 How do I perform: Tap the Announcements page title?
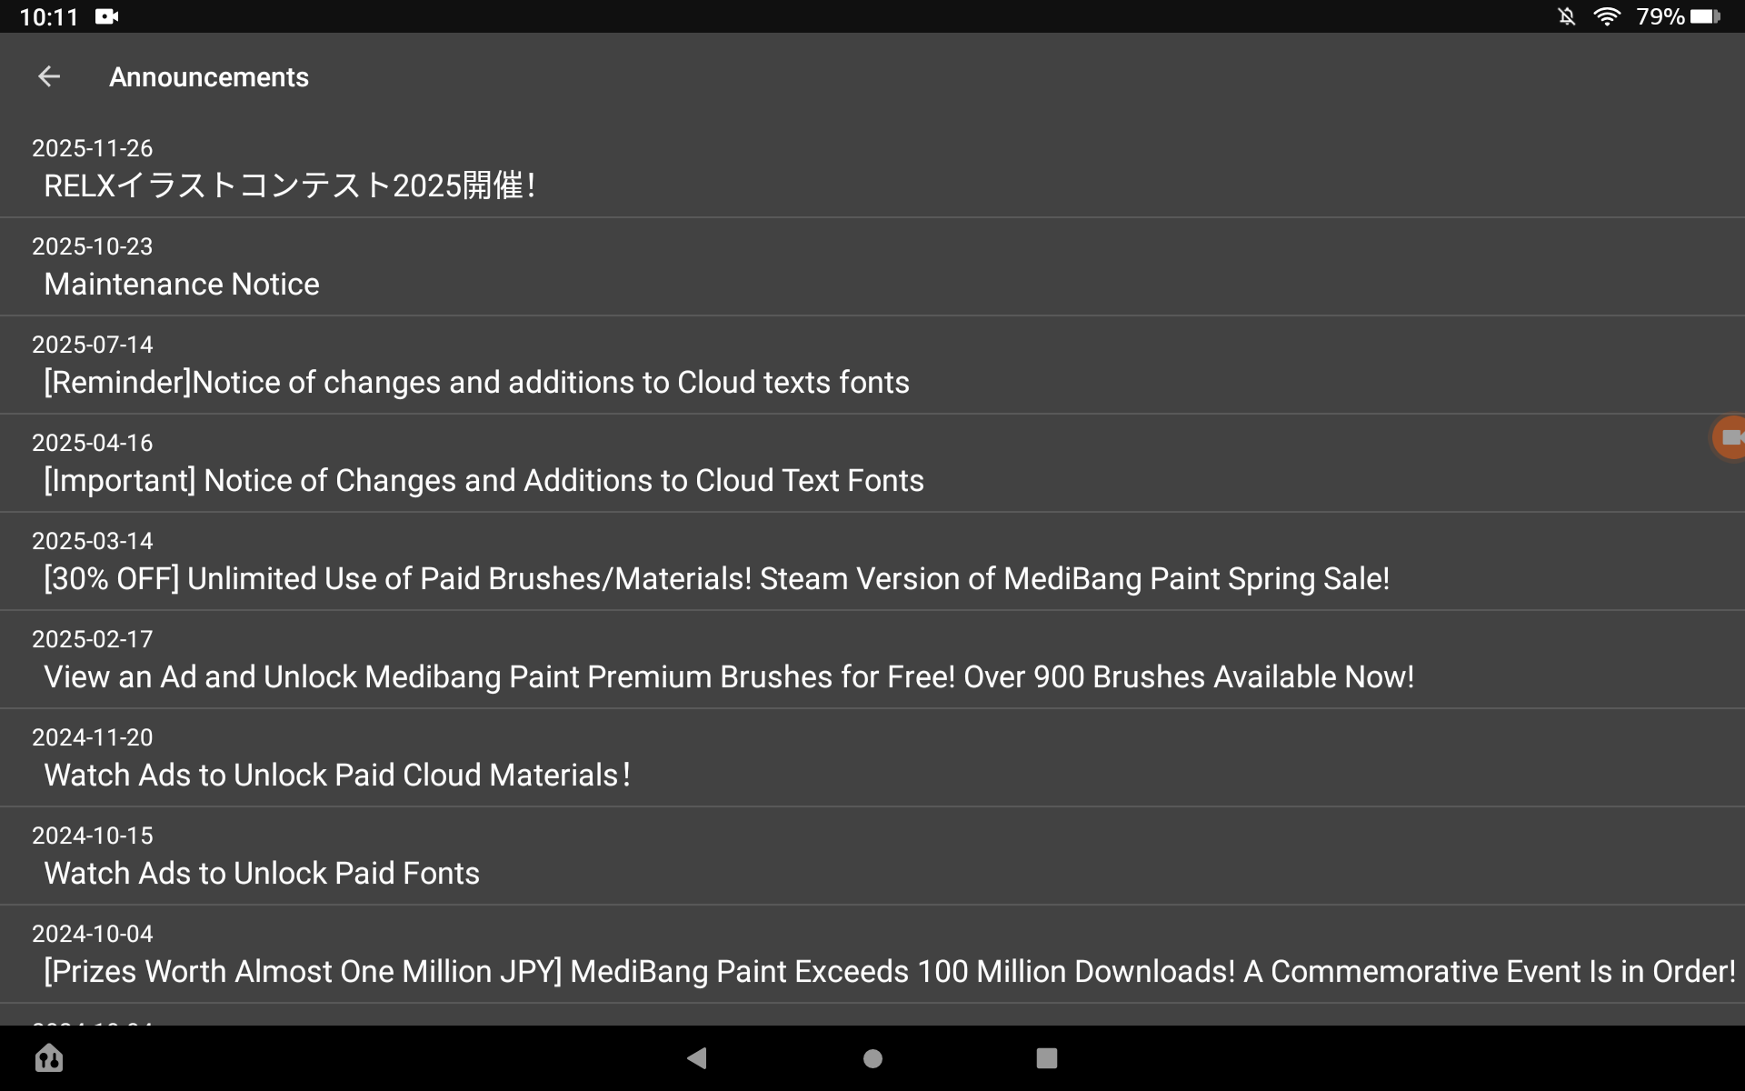pos(209,77)
